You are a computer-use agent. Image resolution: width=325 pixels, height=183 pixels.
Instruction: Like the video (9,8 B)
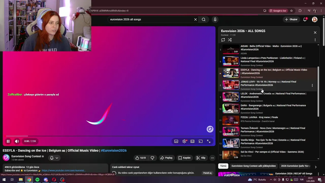pyautogui.click(x=140, y=158)
